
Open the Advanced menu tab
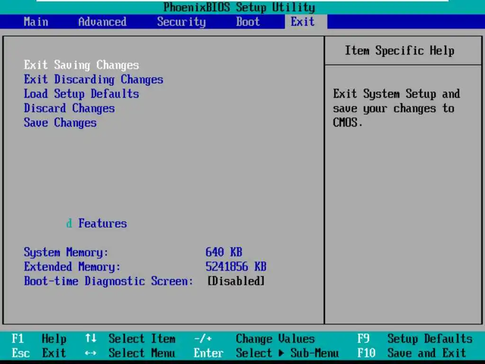coord(102,22)
